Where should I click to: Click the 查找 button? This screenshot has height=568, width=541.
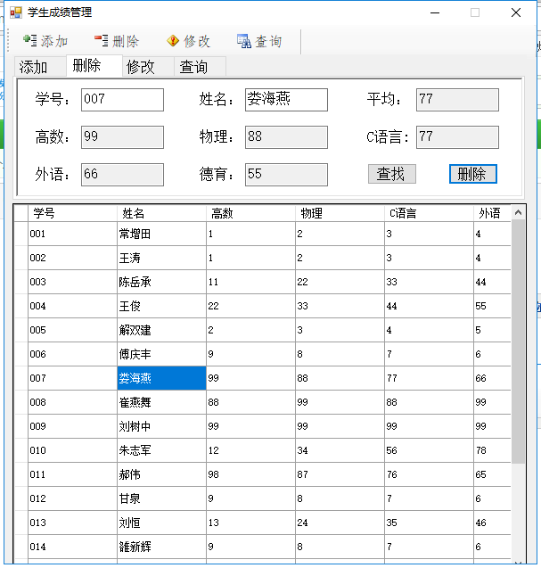pos(392,174)
